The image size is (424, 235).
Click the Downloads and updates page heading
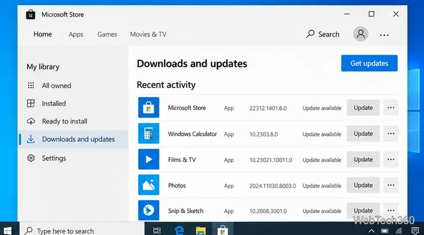pyautogui.click(x=192, y=64)
